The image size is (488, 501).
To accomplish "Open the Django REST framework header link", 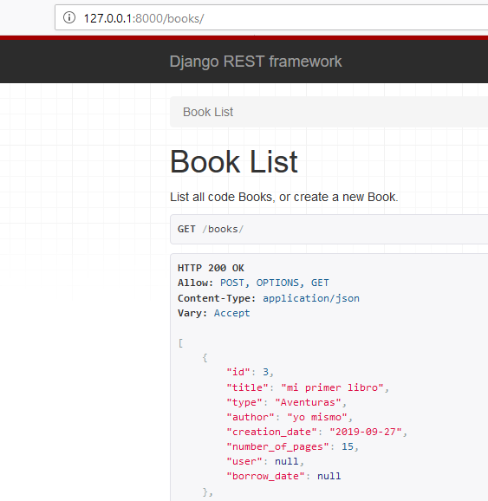I will point(256,62).
